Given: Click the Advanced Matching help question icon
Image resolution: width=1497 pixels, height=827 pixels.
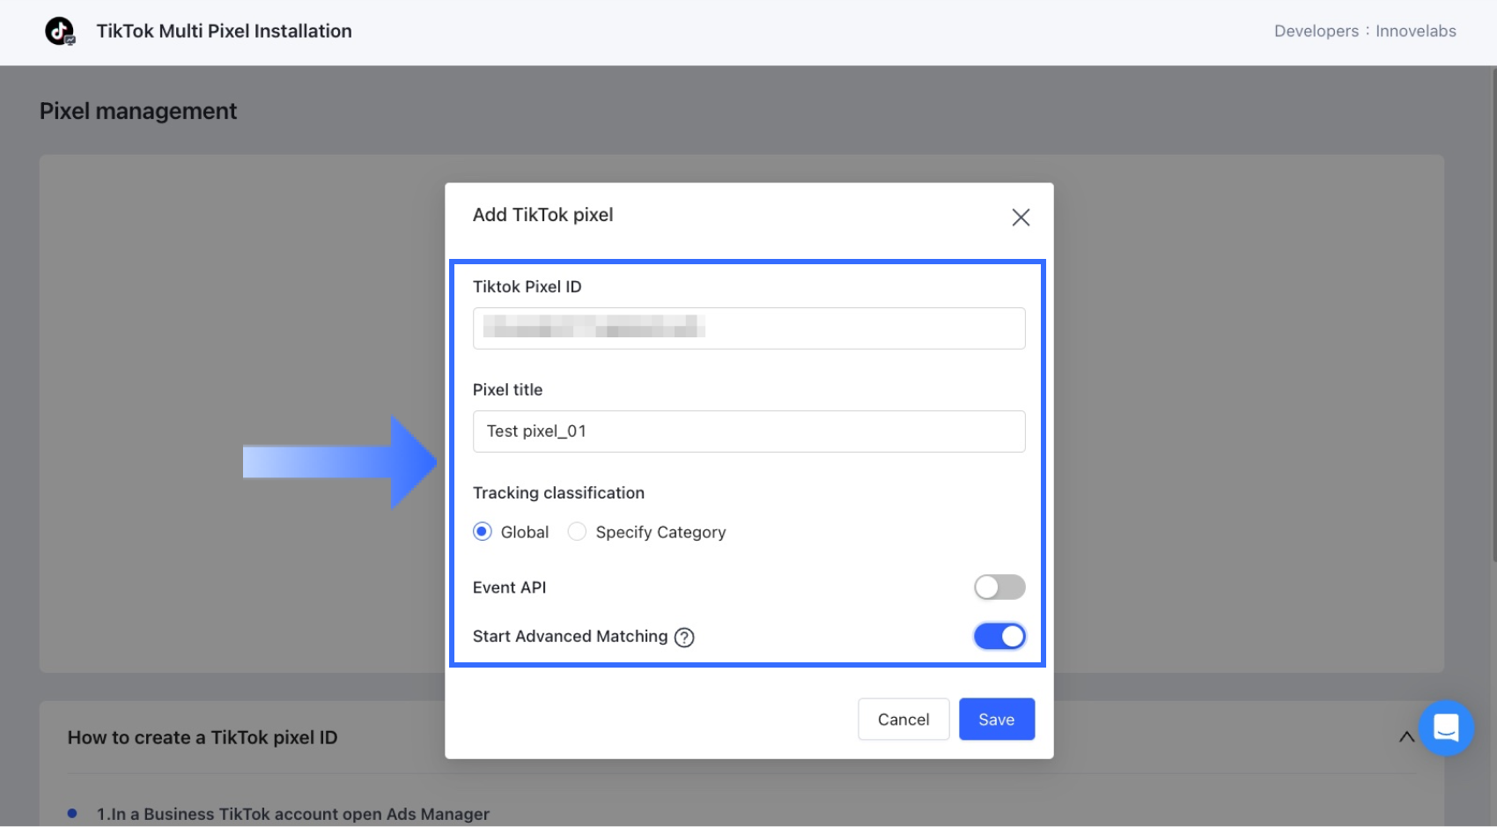Looking at the screenshot, I should point(684,638).
